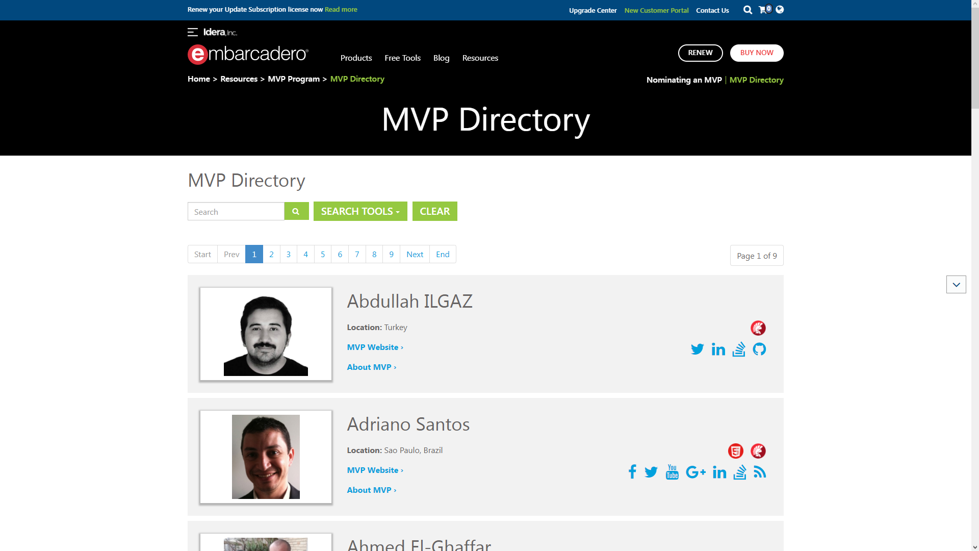The height and width of the screenshot is (551, 979).
Task: Click Next in pagination
Action: (x=415, y=254)
